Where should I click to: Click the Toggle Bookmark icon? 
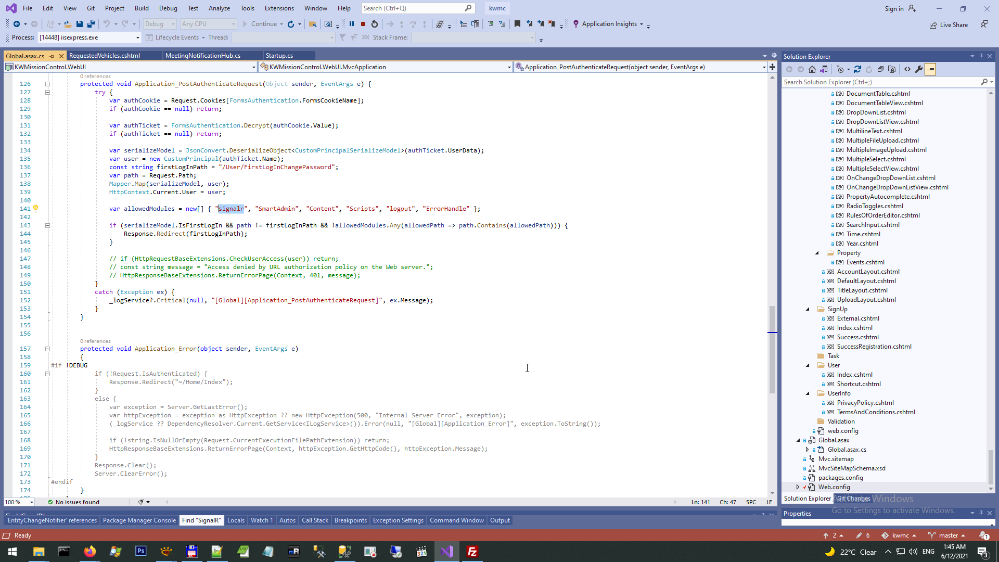tap(517, 24)
